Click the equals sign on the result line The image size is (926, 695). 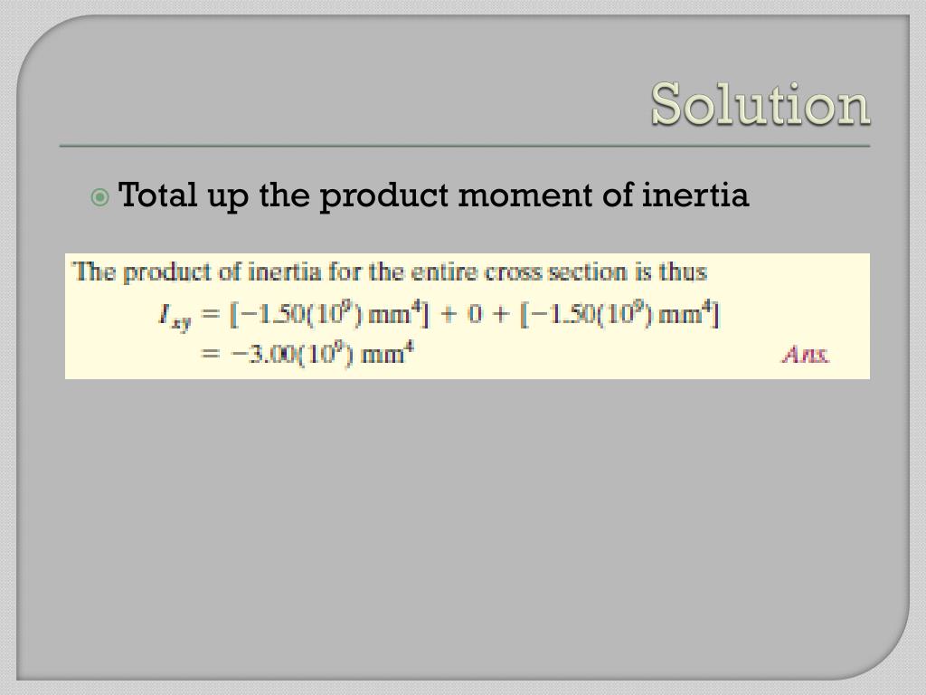click(x=210, y=355)
